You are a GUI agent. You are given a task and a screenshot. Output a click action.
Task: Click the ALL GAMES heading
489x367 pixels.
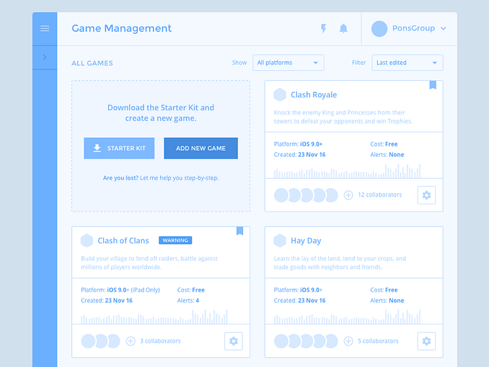click(92, 63)
